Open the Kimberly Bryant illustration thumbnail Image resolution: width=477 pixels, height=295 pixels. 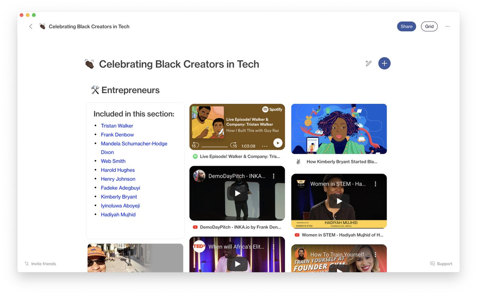(339, 129)
